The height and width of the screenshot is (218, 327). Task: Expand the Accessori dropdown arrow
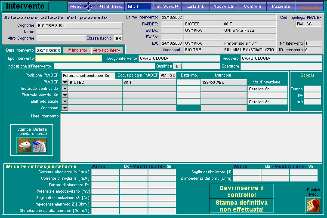65,108
